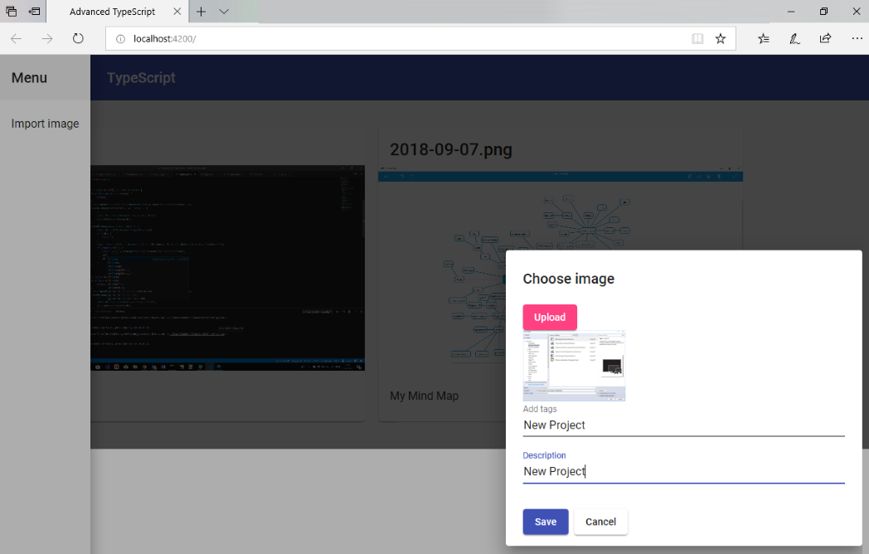Image resolution: width=869 pixels, height=554 pixels.
Task: Click the back navigation arrow
Action: point(17,38)
